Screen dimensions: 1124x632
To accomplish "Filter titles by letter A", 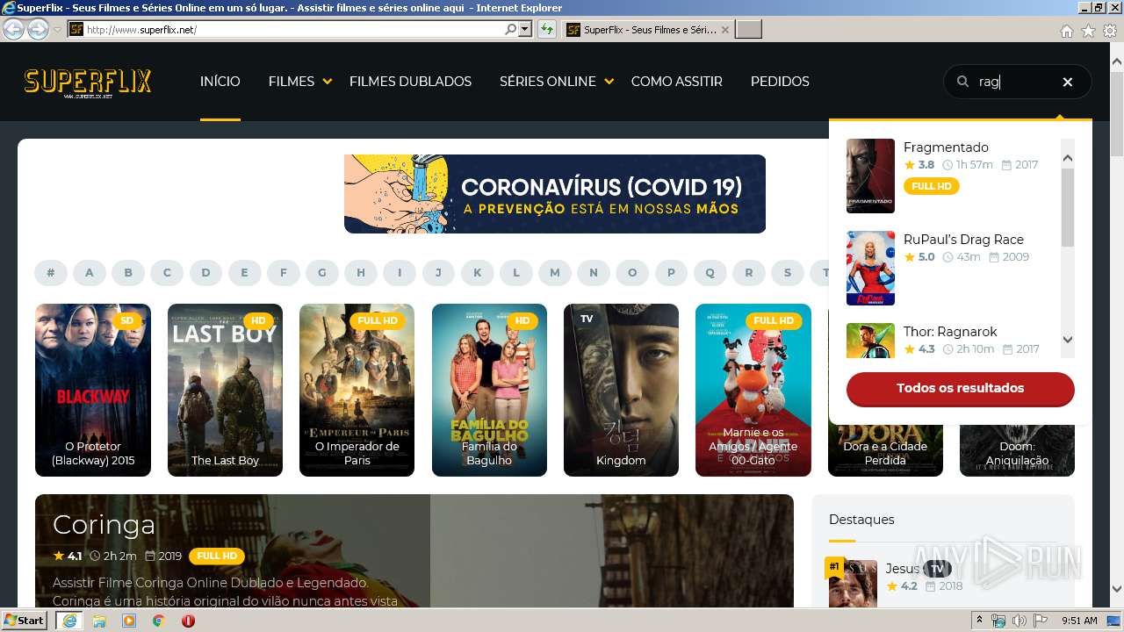I will point(90,273).
